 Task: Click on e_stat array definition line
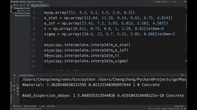pos(108,18)
